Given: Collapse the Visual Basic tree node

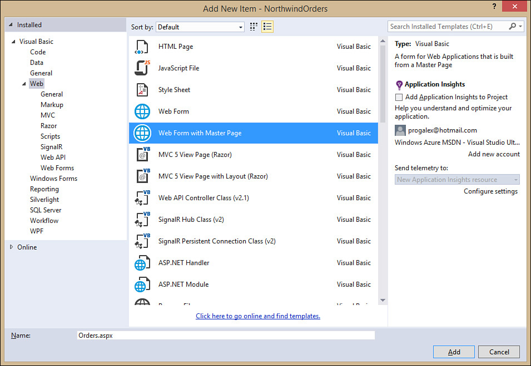Looking at the screenshot, I should coord(13,42).
